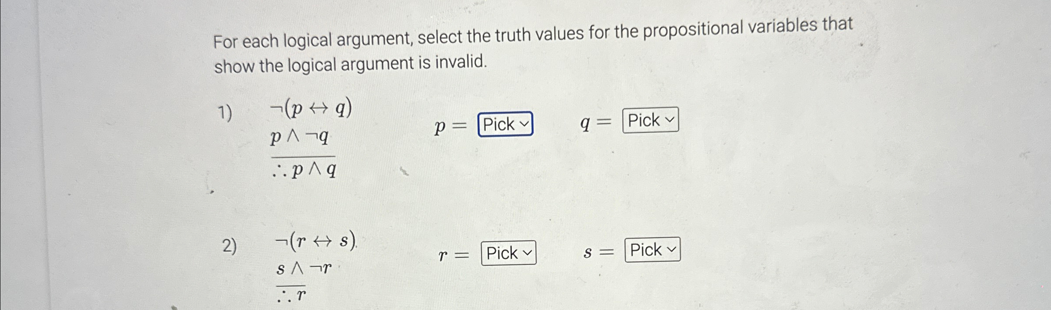Image resolution: width=1051 pixels, height=310 pixels.
Task: Click the chevron arrow in r's Pick selector
Action: click(527, 253)
